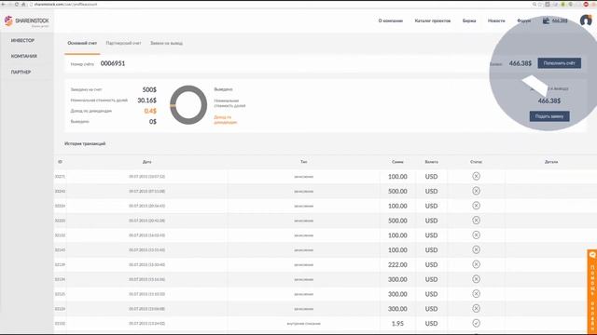
Task: Click the browser home icon
Action: tap(23, 4)
